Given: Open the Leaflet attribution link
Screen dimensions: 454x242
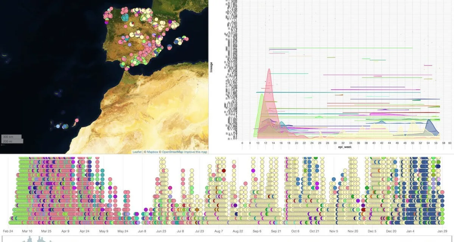Looking at the screenshot, I should 137,152.
